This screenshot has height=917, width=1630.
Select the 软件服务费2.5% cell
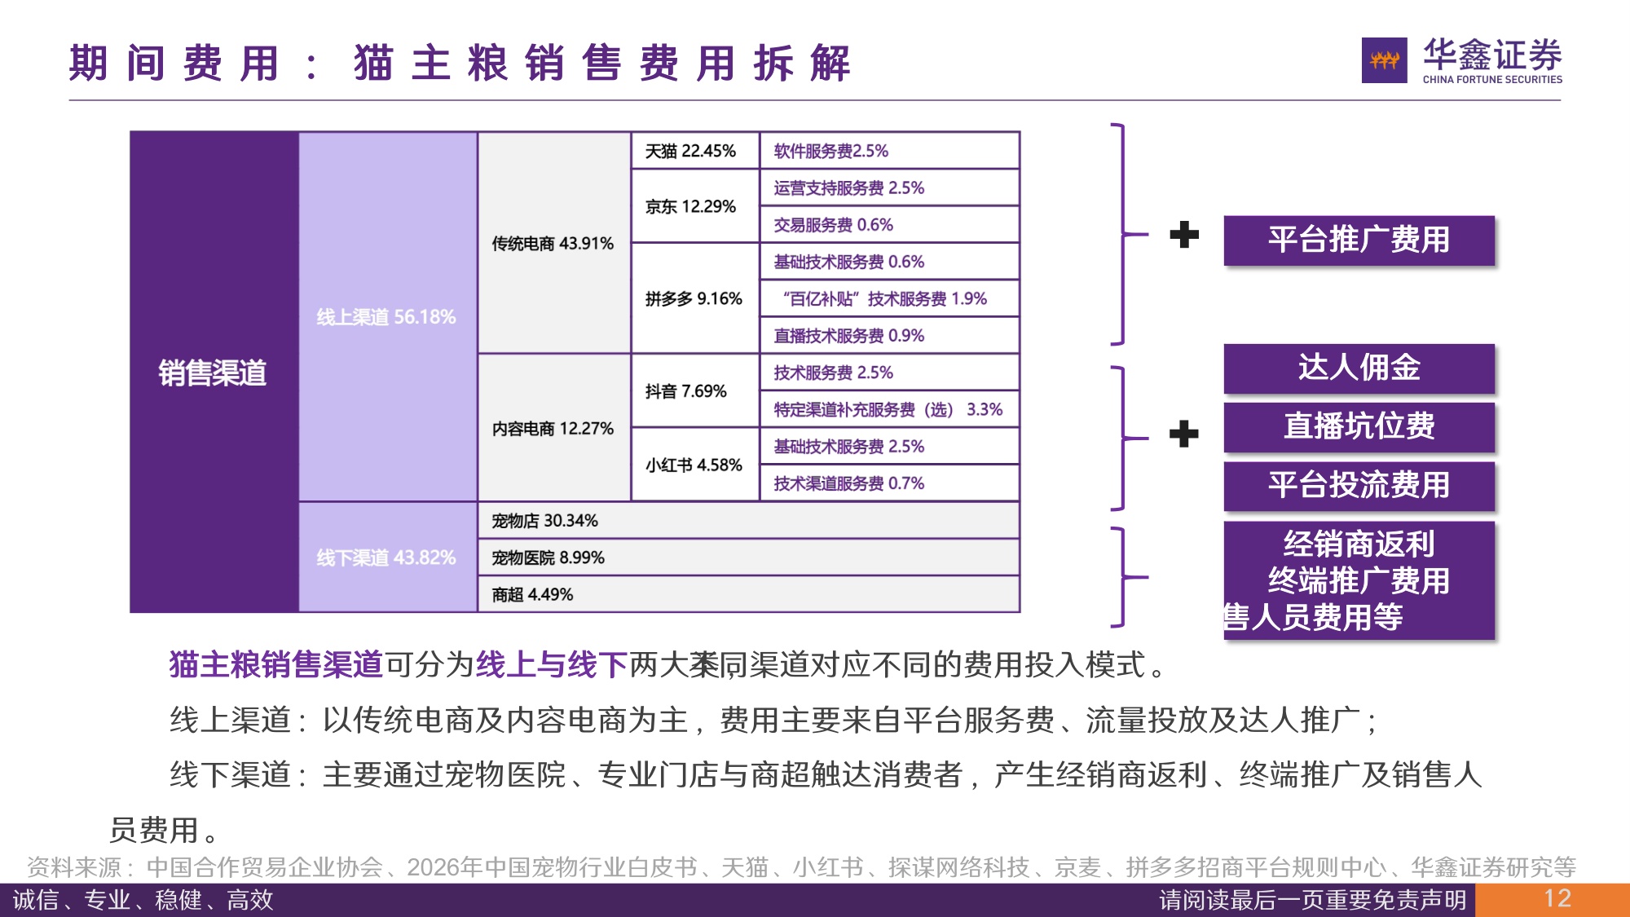tap(889, 151)
